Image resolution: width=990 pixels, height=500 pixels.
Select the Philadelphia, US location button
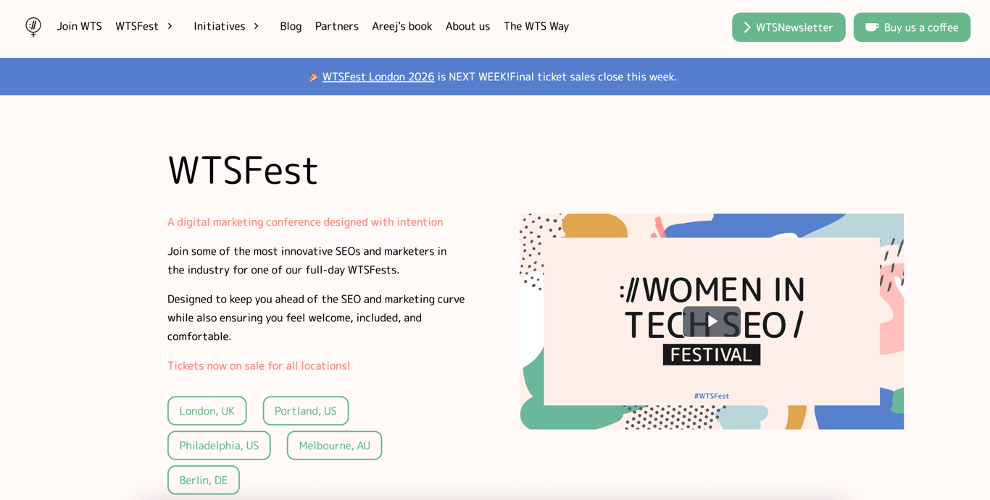[x=219, y=446]
